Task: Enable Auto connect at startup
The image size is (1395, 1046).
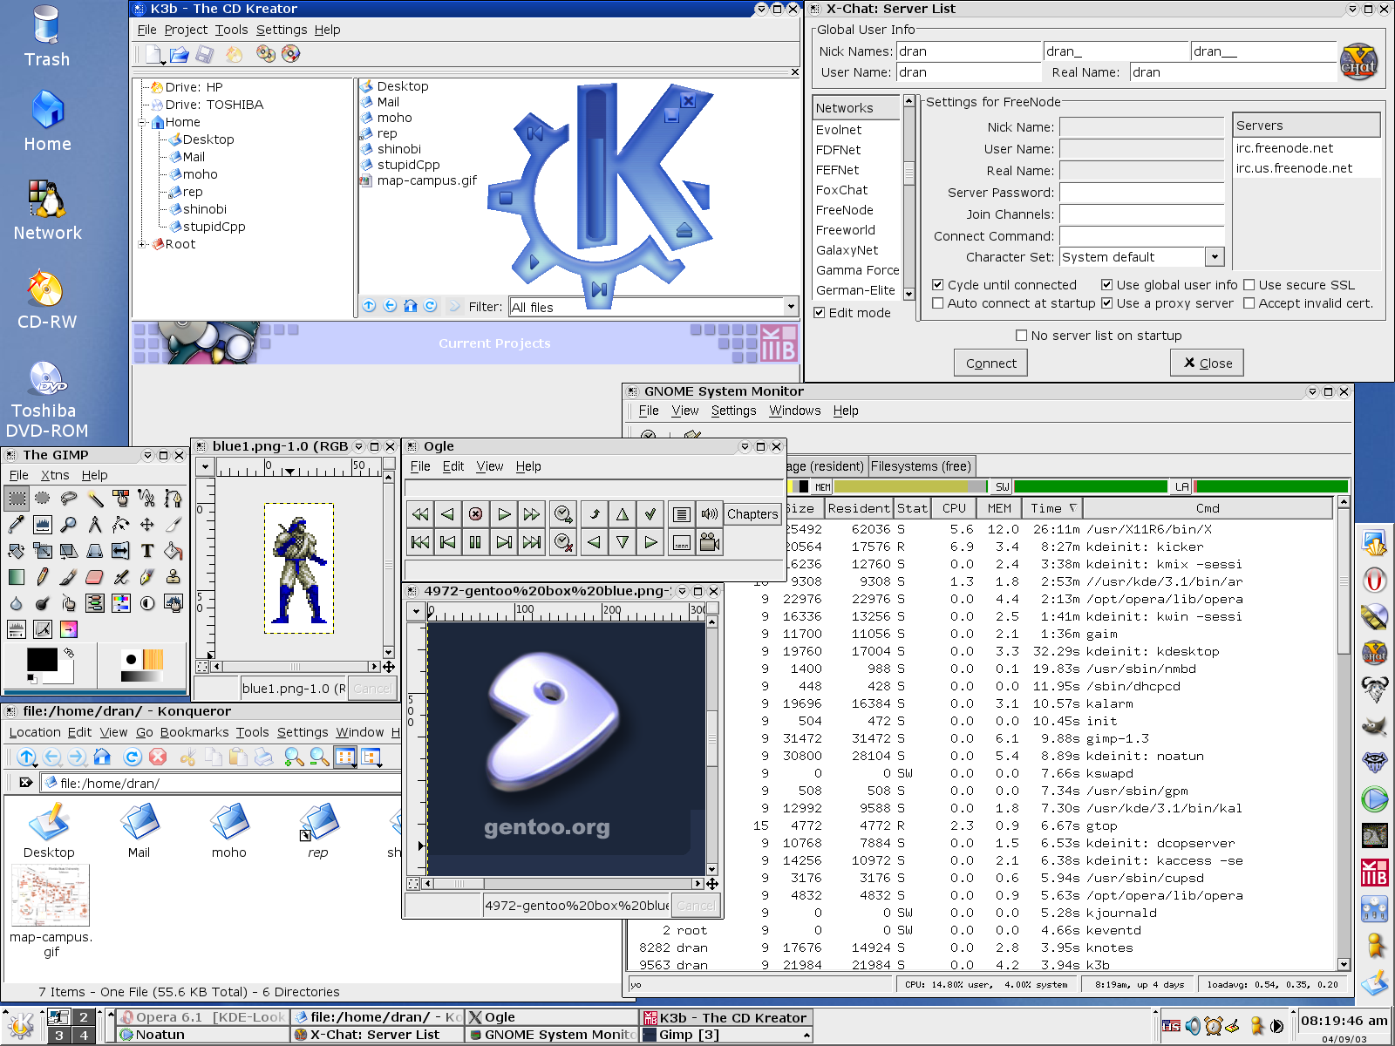Action: 938,303
